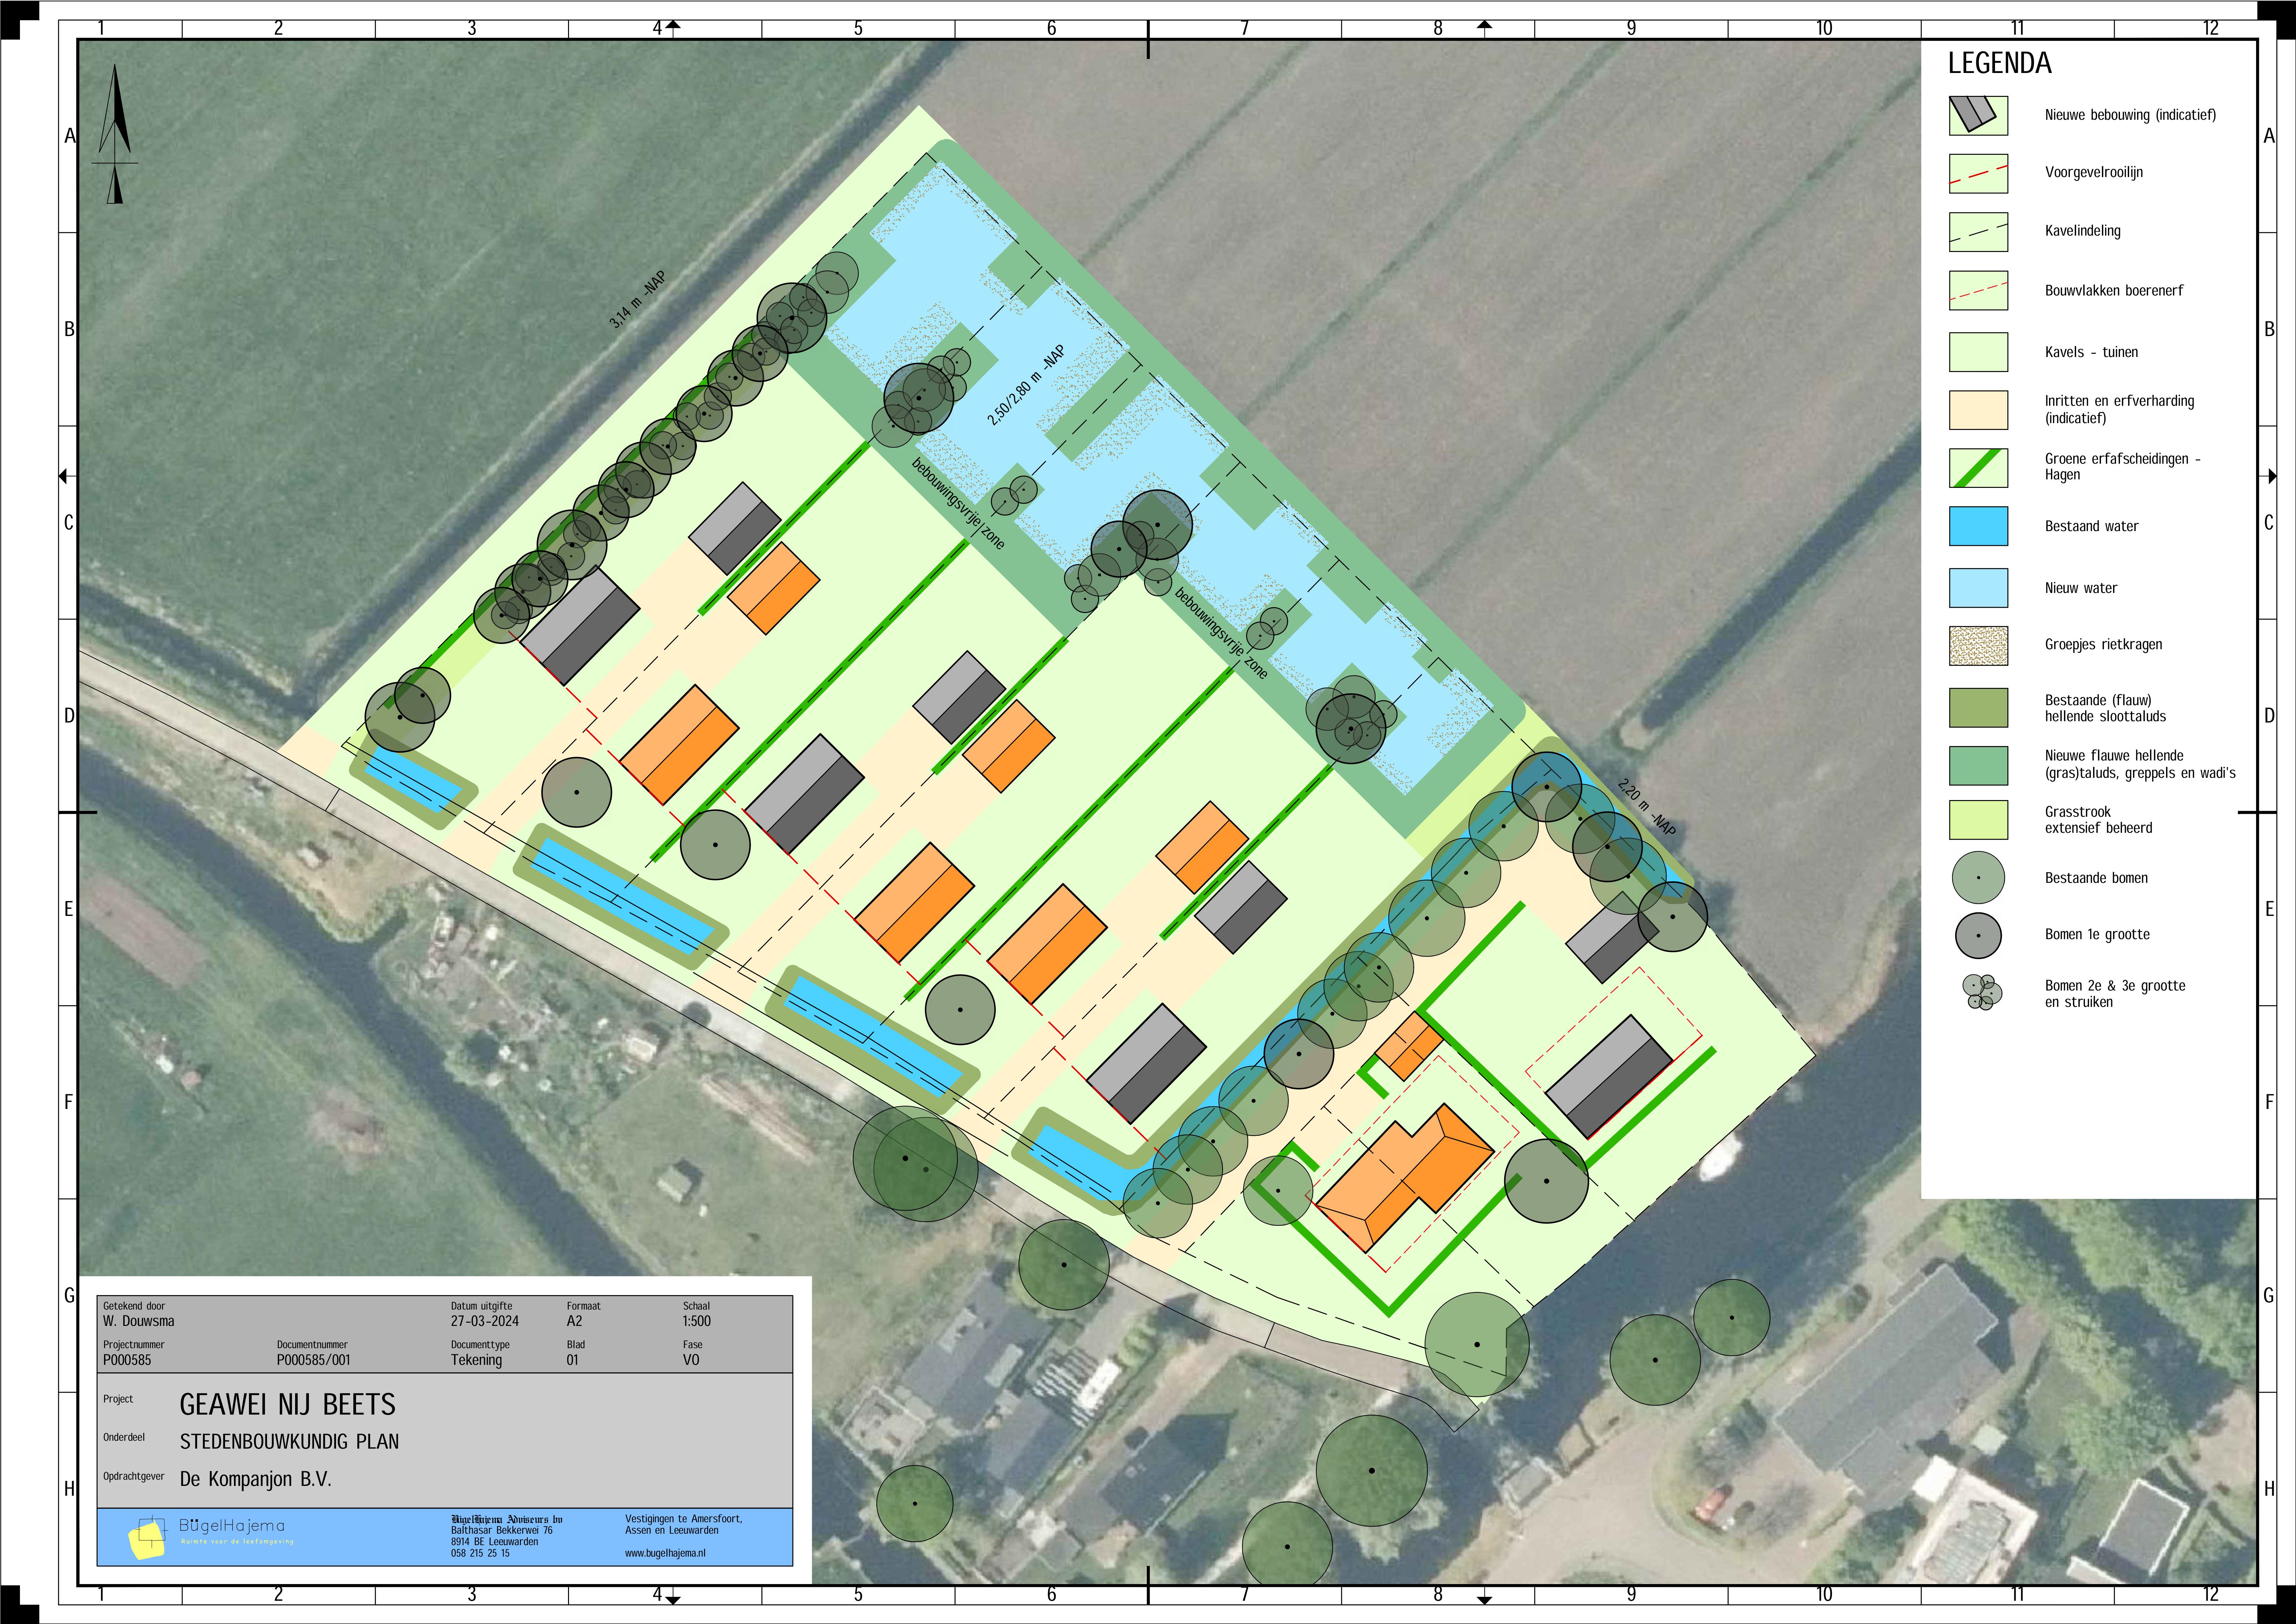Click the GEAWEI NIJ BEETS project title
2296x1624 pixels.
tap(288, 1405)
